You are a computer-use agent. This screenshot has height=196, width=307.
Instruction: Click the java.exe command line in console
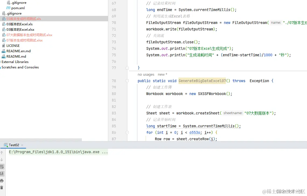[58, 152]
